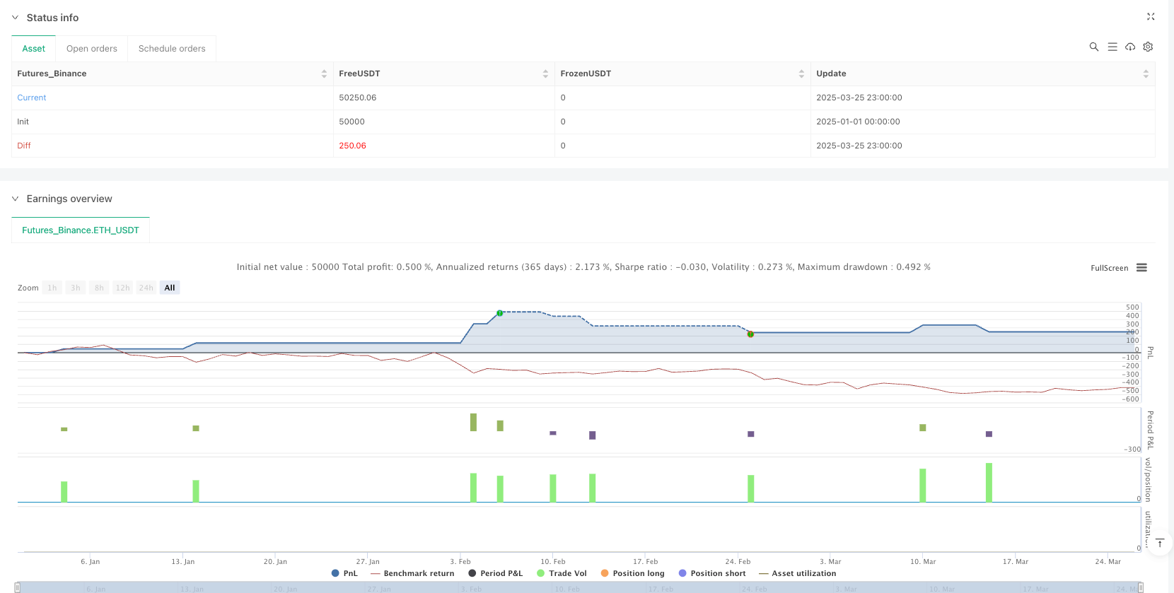Click the collapse arrows icon in Status info
This screenshot has width=1174, height=593.
1150,17
